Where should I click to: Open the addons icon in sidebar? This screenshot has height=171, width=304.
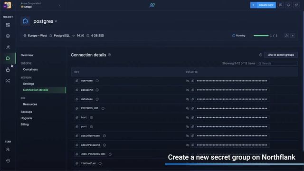(x=8, y=58)
